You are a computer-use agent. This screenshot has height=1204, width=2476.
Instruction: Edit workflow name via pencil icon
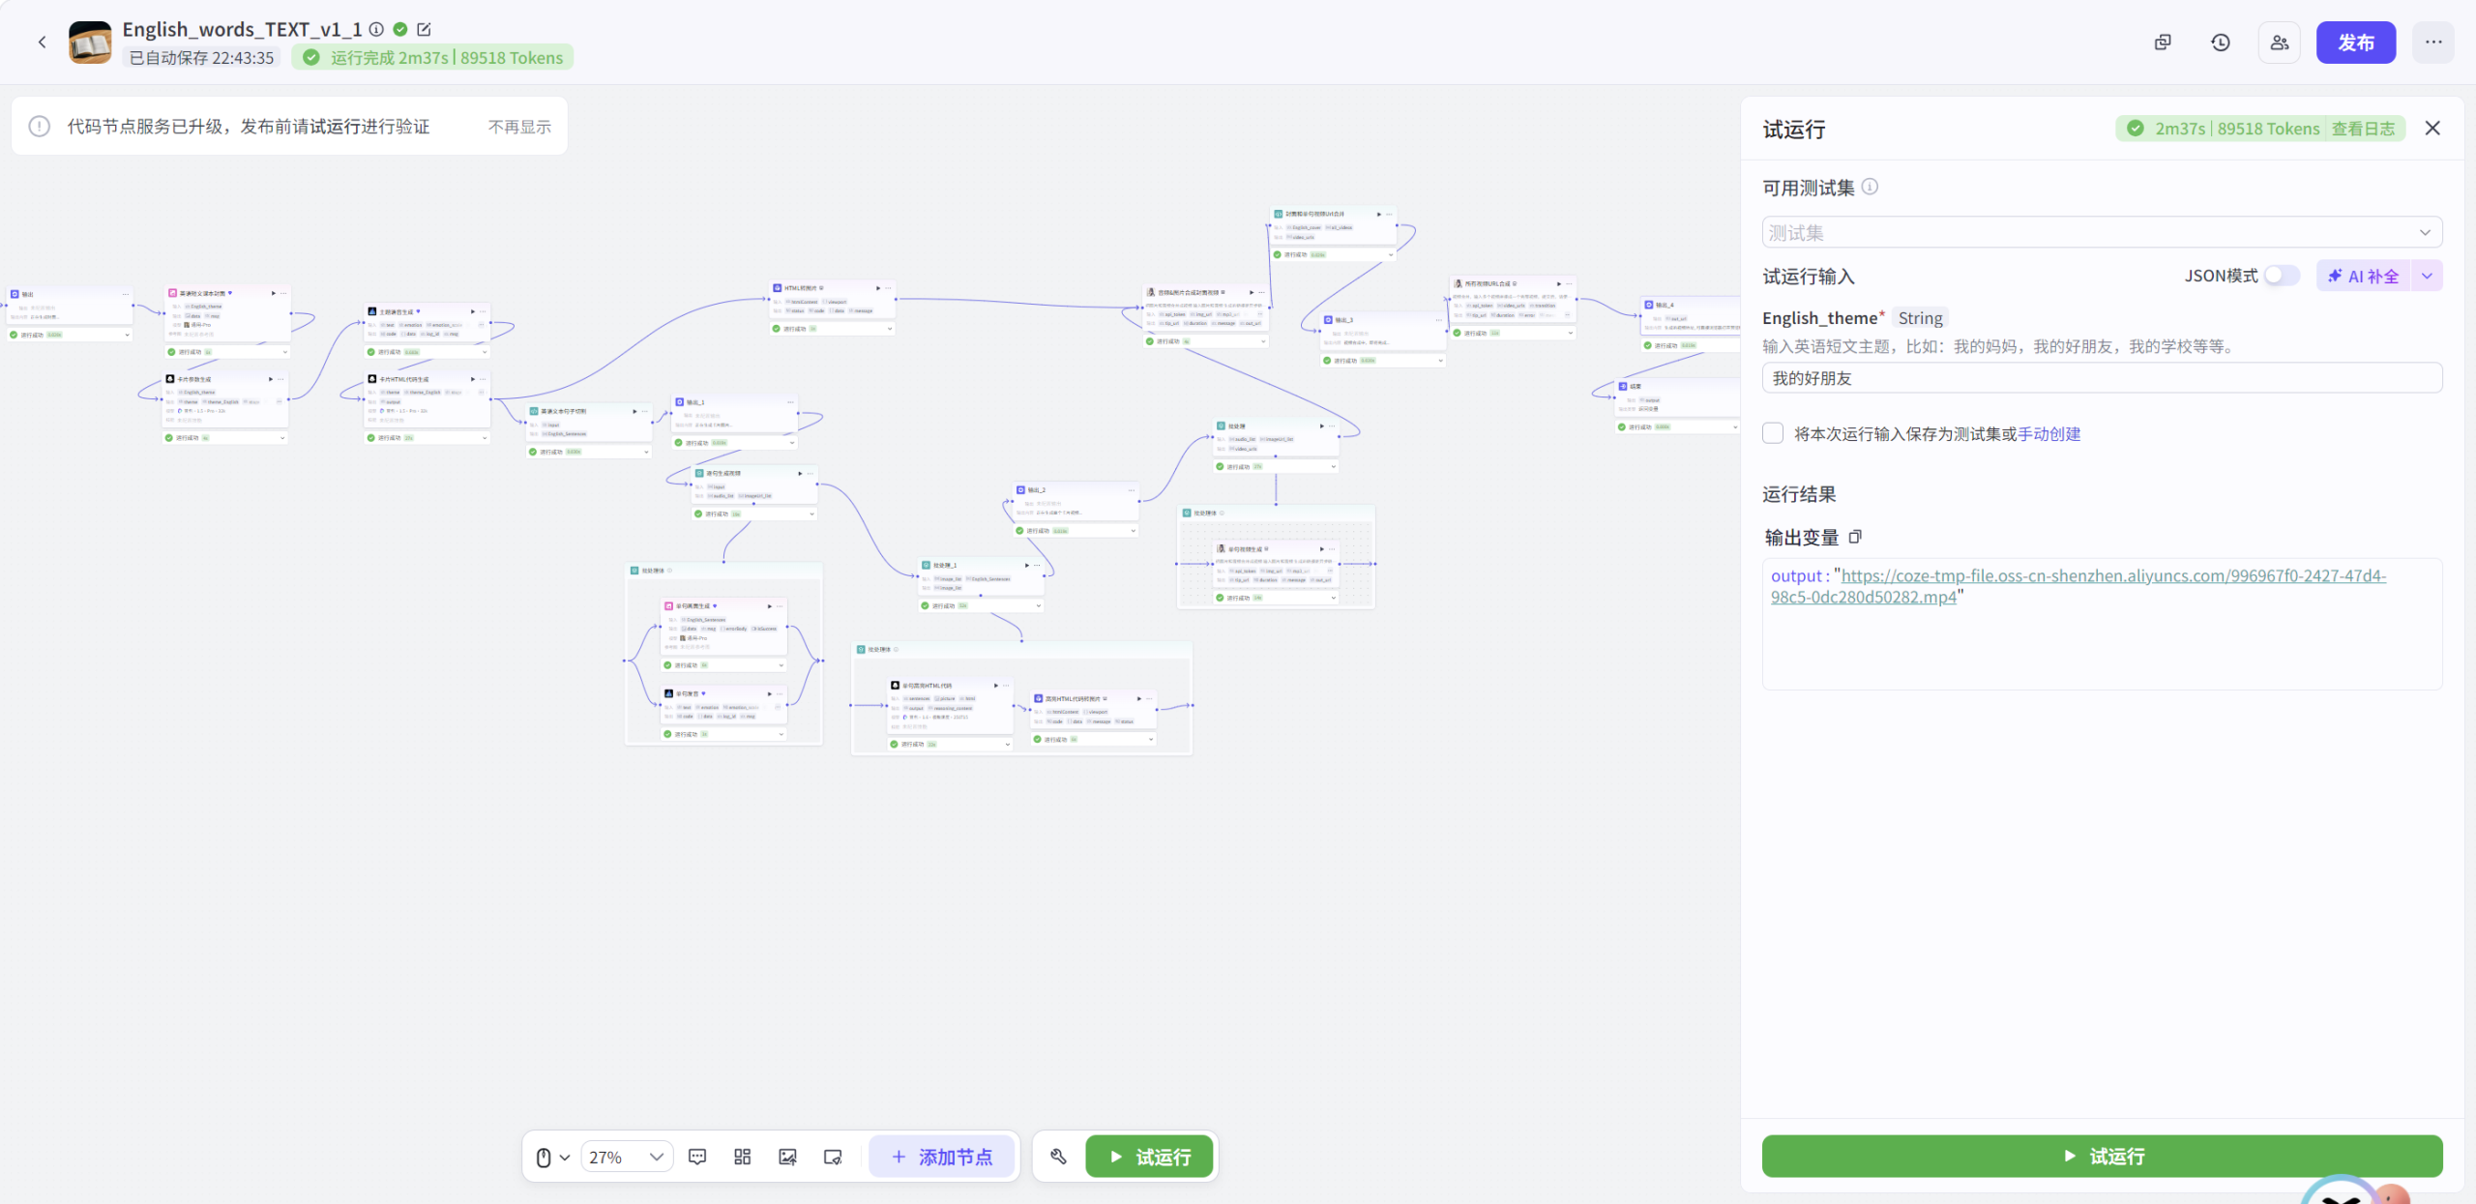pyautogui.click(x=424, y=29)
